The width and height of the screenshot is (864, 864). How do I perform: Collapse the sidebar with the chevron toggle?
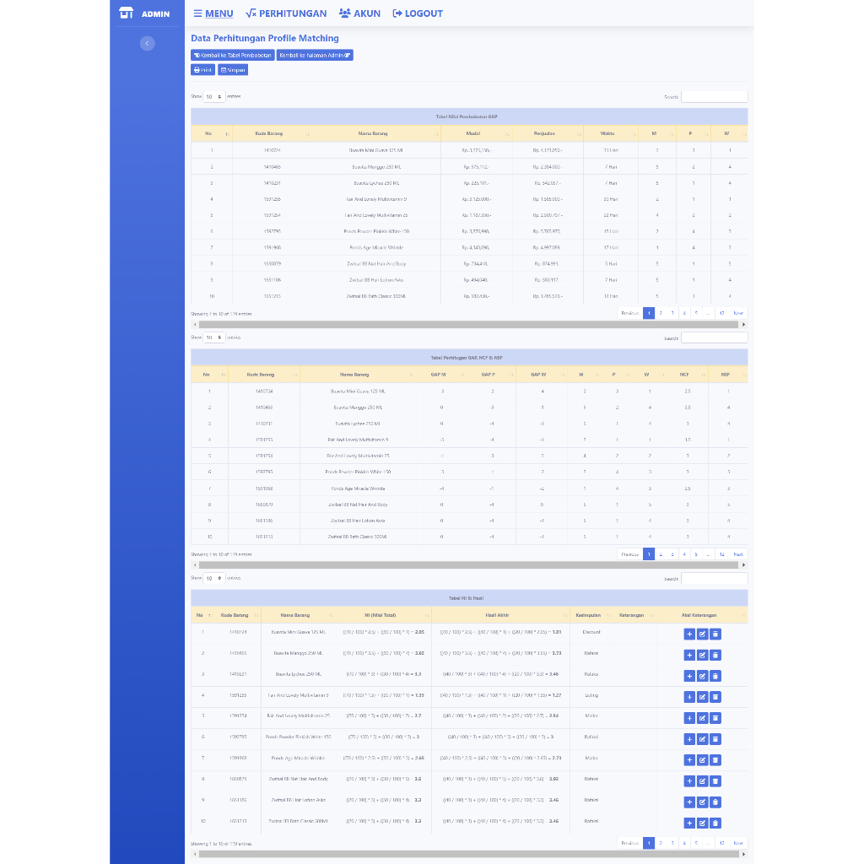tap(147, 44)
